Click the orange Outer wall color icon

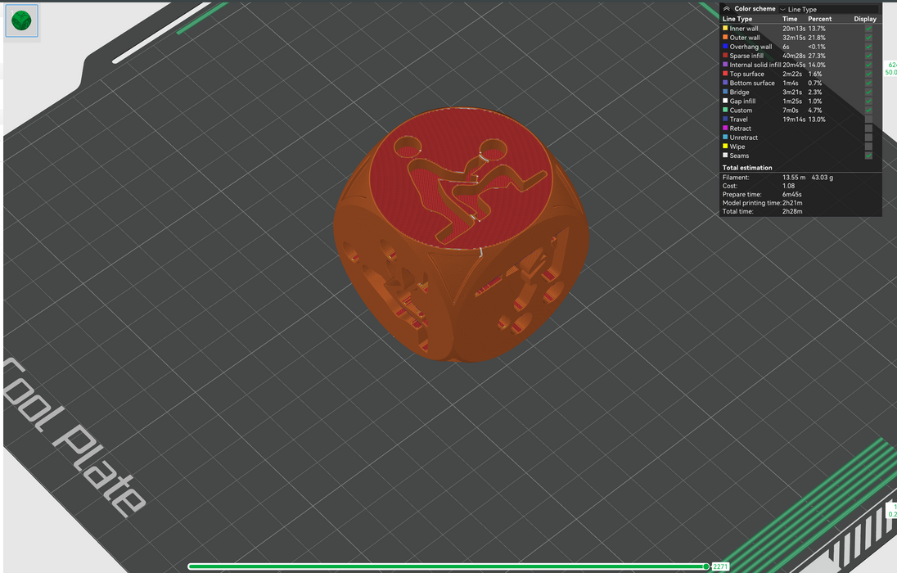pyautogui.click(x=725, y=38)
